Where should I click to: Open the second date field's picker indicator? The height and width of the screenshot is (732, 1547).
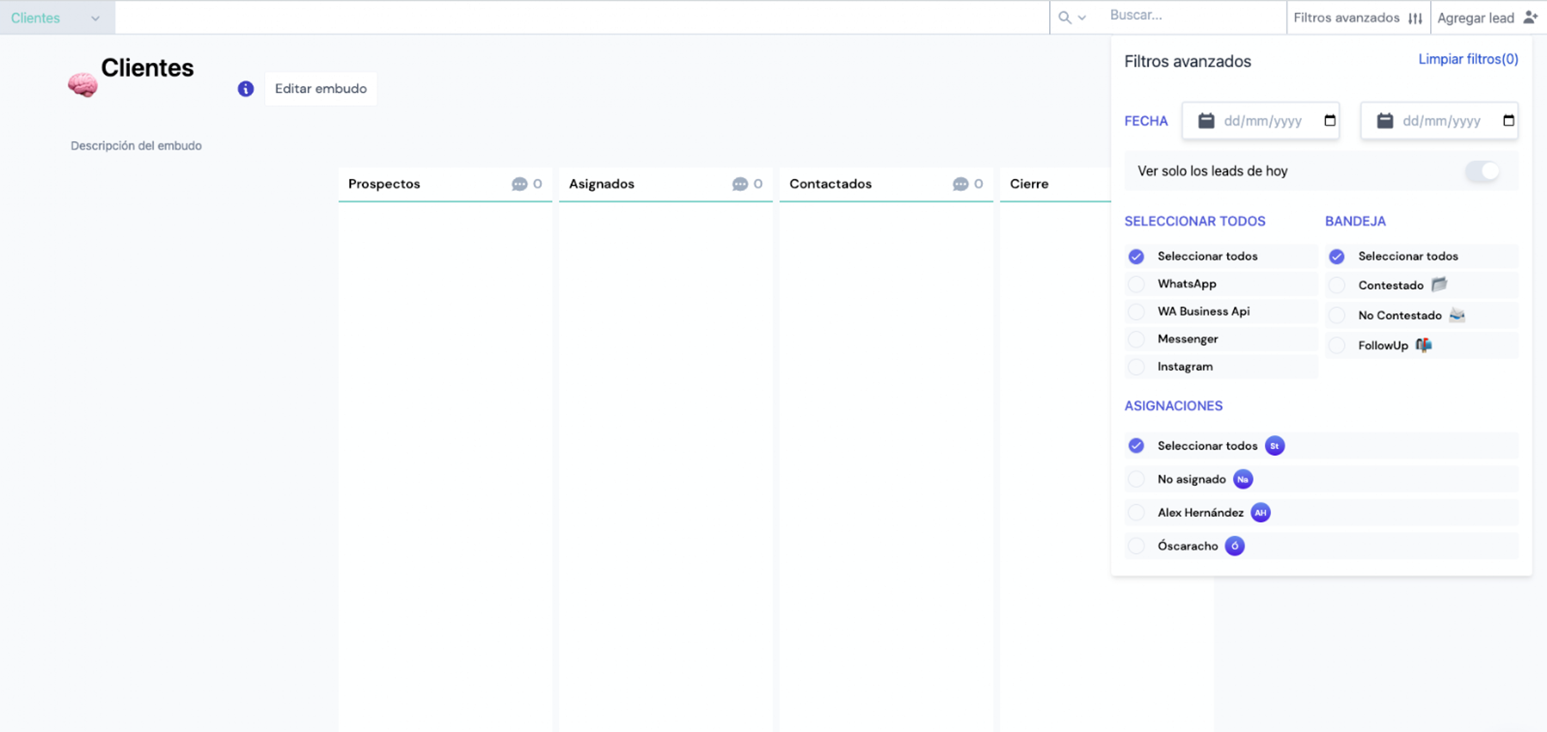(x=1508, y=121)
